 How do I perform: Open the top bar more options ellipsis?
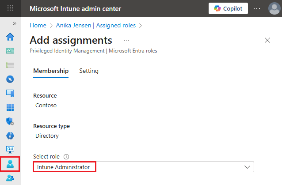pyautogui.click(x=257, y=8)
